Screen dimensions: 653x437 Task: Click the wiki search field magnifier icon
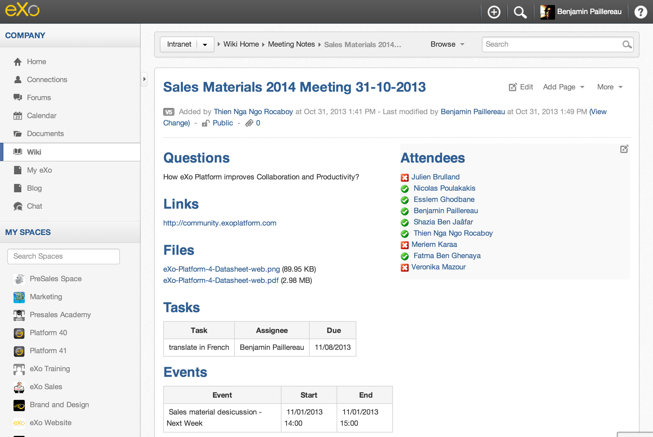click(627, 44)
